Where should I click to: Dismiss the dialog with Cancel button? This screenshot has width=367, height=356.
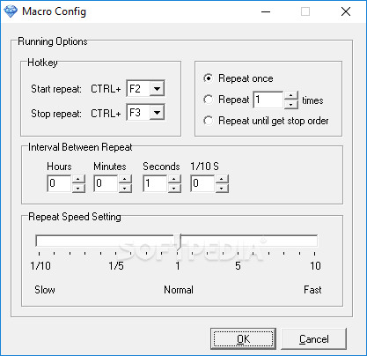coord(313,339)
